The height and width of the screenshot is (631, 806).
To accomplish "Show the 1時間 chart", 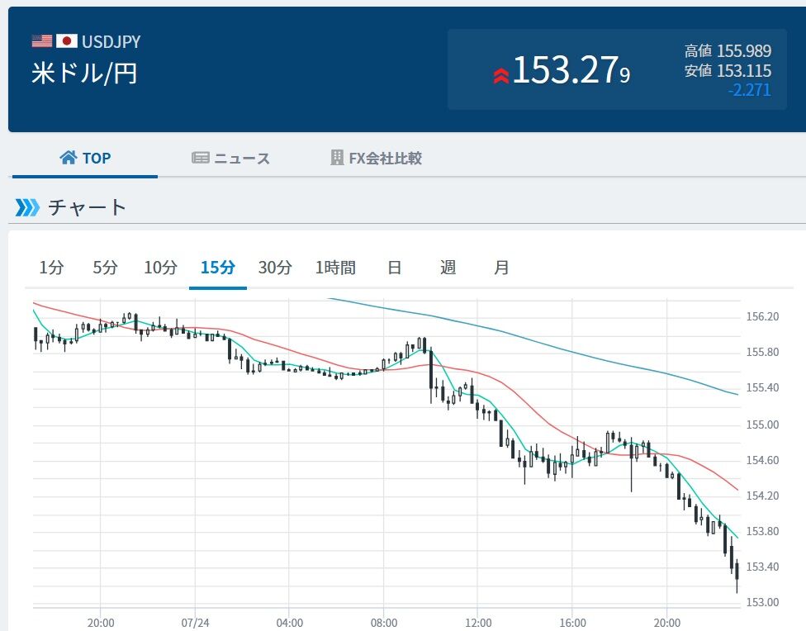I will click(335, 268).
